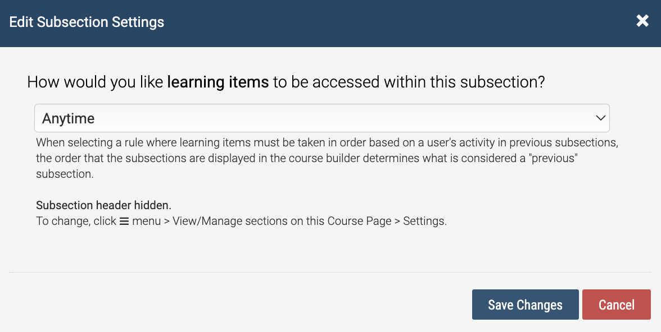
Task: Close the Edit Subsection Settings dialog
Action: point(642,21)
